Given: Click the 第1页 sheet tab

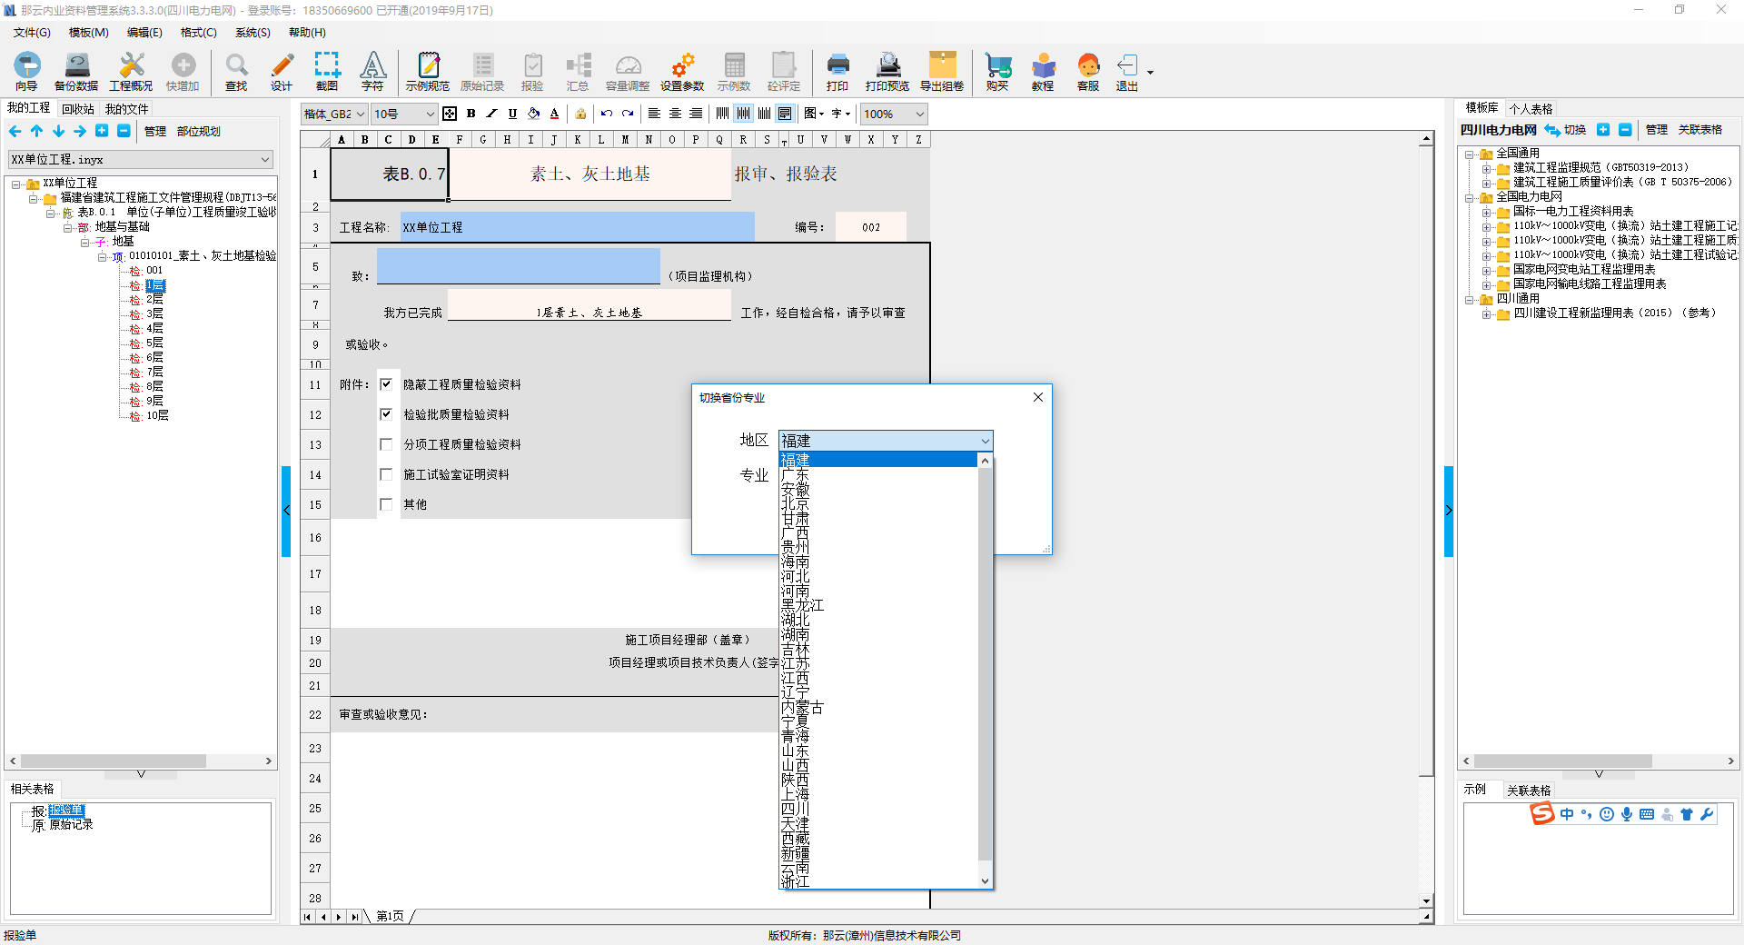Looking at the screenshot, I should [390, 916].
